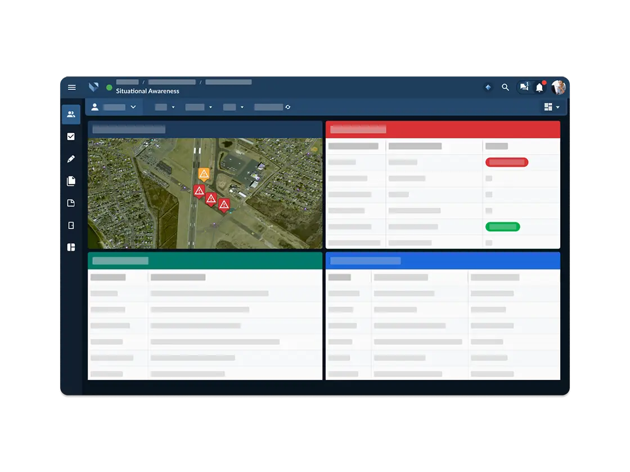
Task: Select the people icon in the sidebar
Action: (71, 115)
